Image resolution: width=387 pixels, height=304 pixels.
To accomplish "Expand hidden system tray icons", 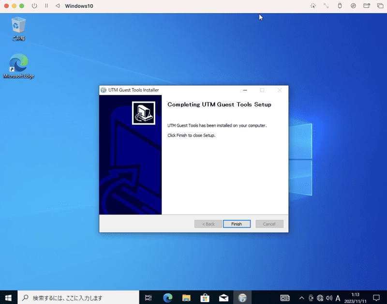I will [301, 298].
